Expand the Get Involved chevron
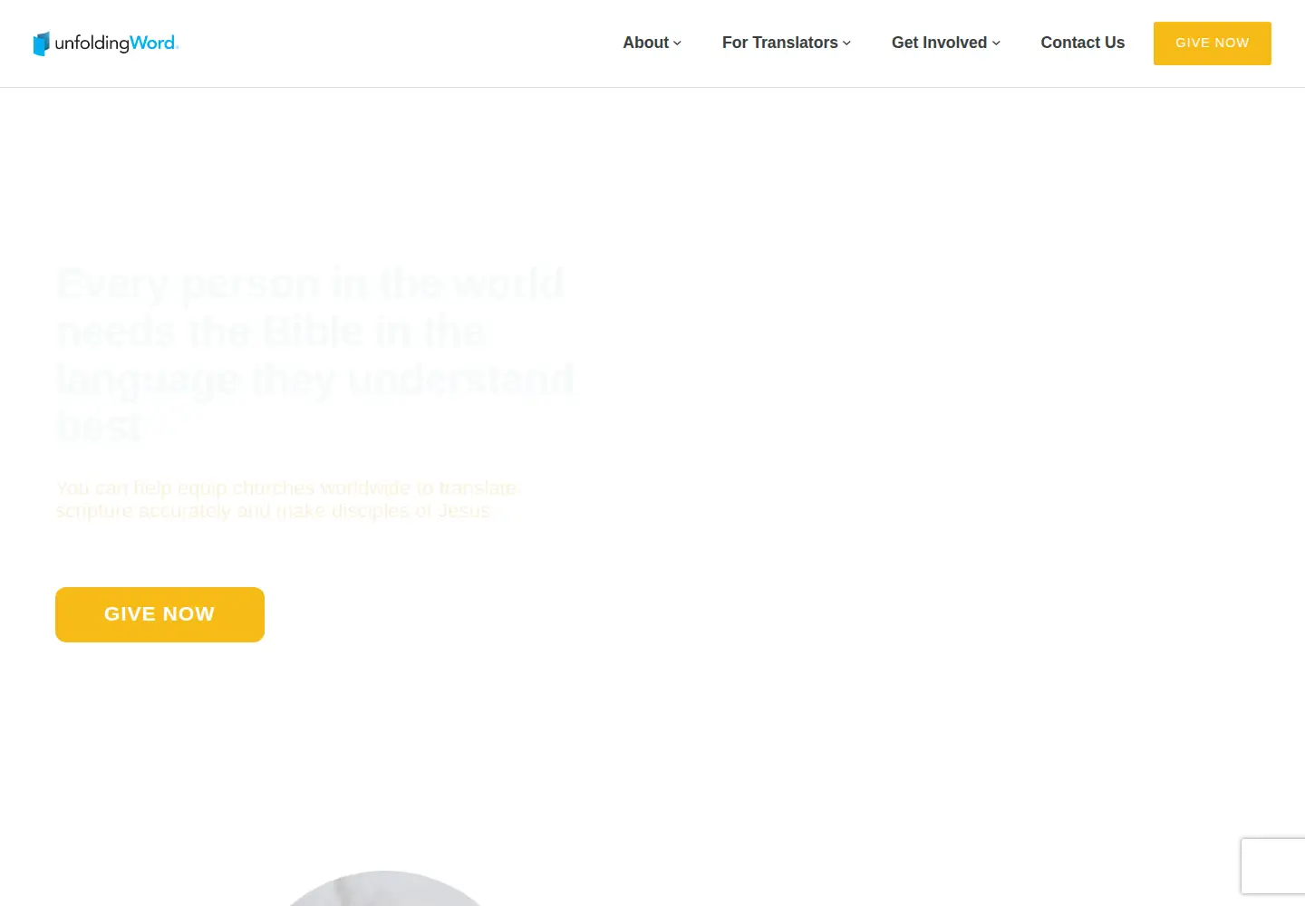This screenshot has height=906, width=1305. tap(996, 43)
